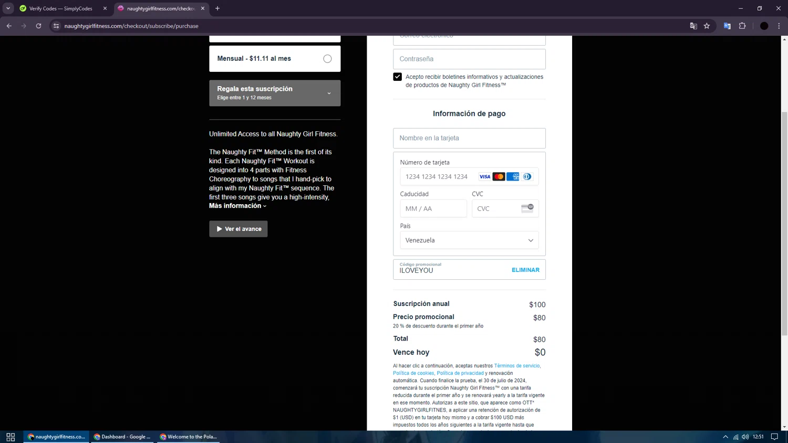Click the page vertical scrollbar thumb
This screenshot has height=443, width=788.
click(x=784, y=223)
